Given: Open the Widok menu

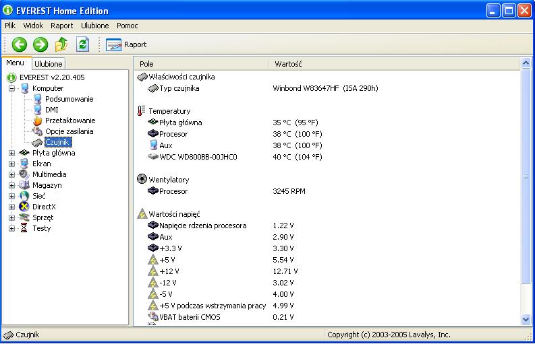Looking at the screenshot, I should 33,26.
